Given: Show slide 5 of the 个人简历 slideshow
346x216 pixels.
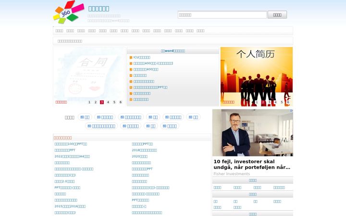Looking at the screenshot, I should click(282, 102).
